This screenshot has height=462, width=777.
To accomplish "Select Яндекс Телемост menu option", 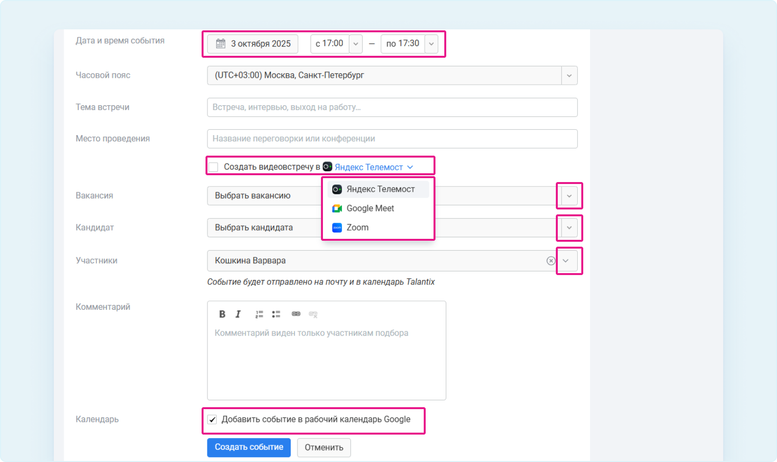I will (380, 189).
